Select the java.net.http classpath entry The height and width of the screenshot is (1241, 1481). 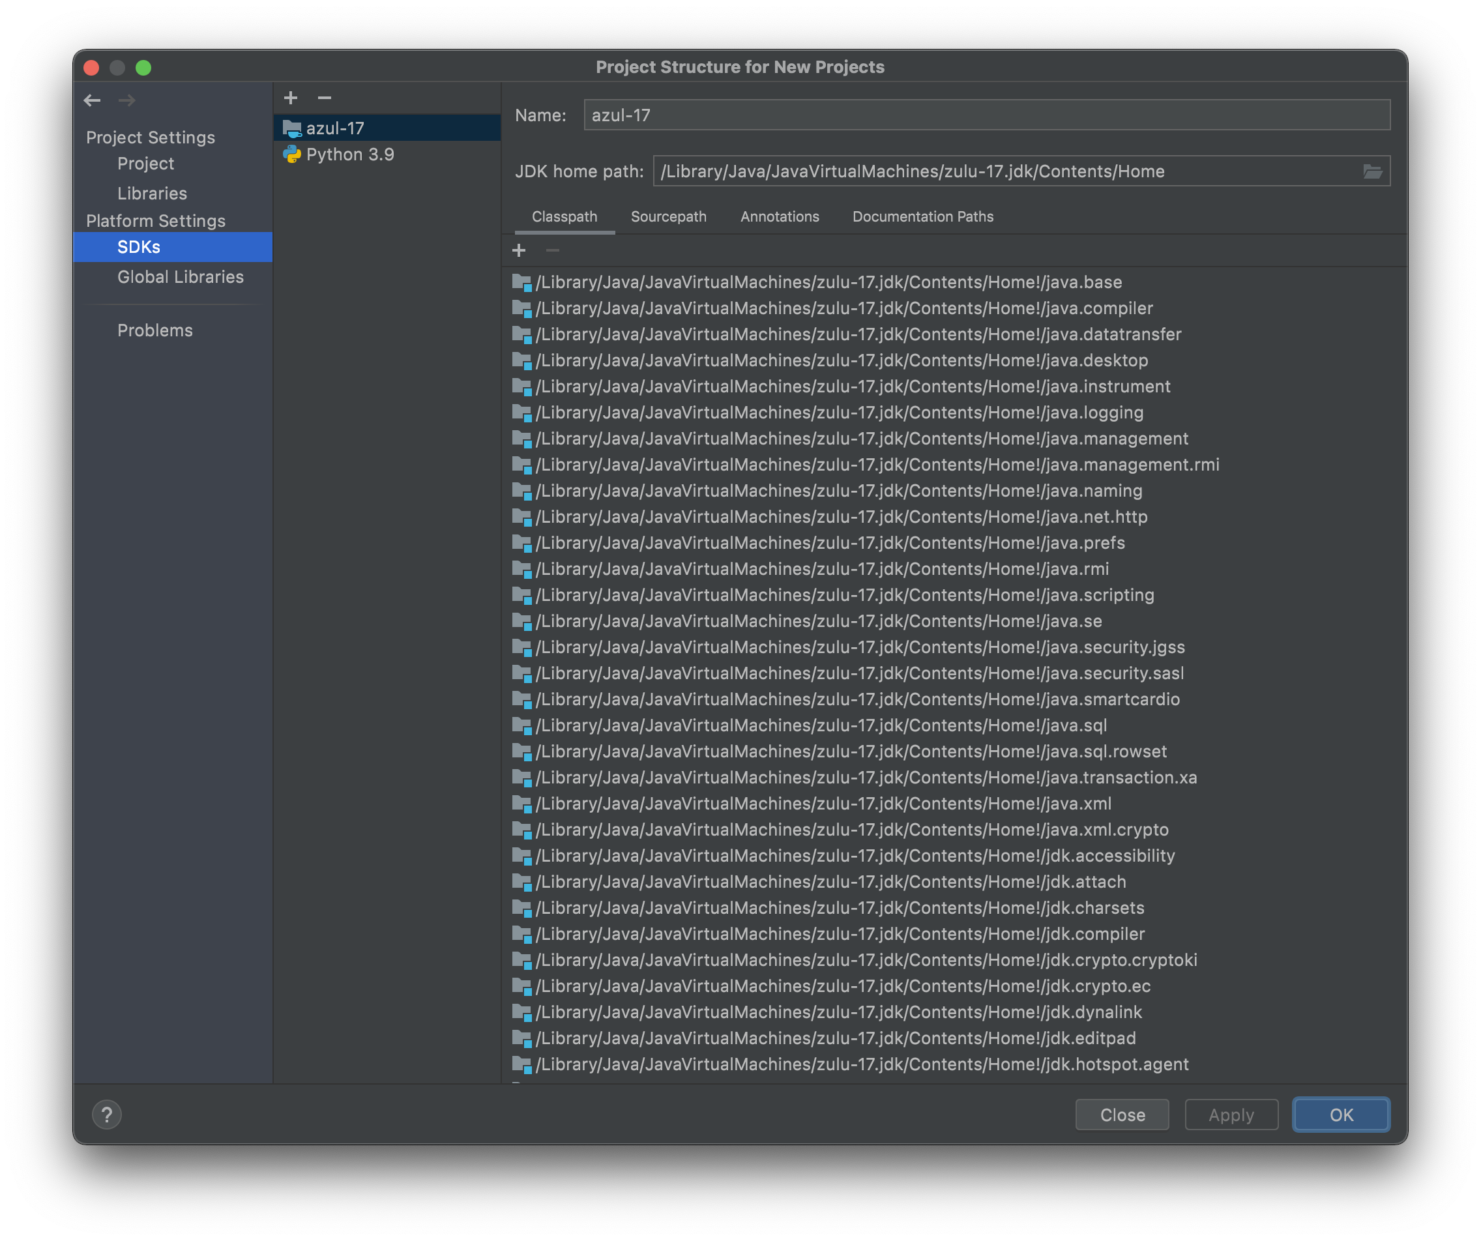pyautogui.click(x=954, y=517)
